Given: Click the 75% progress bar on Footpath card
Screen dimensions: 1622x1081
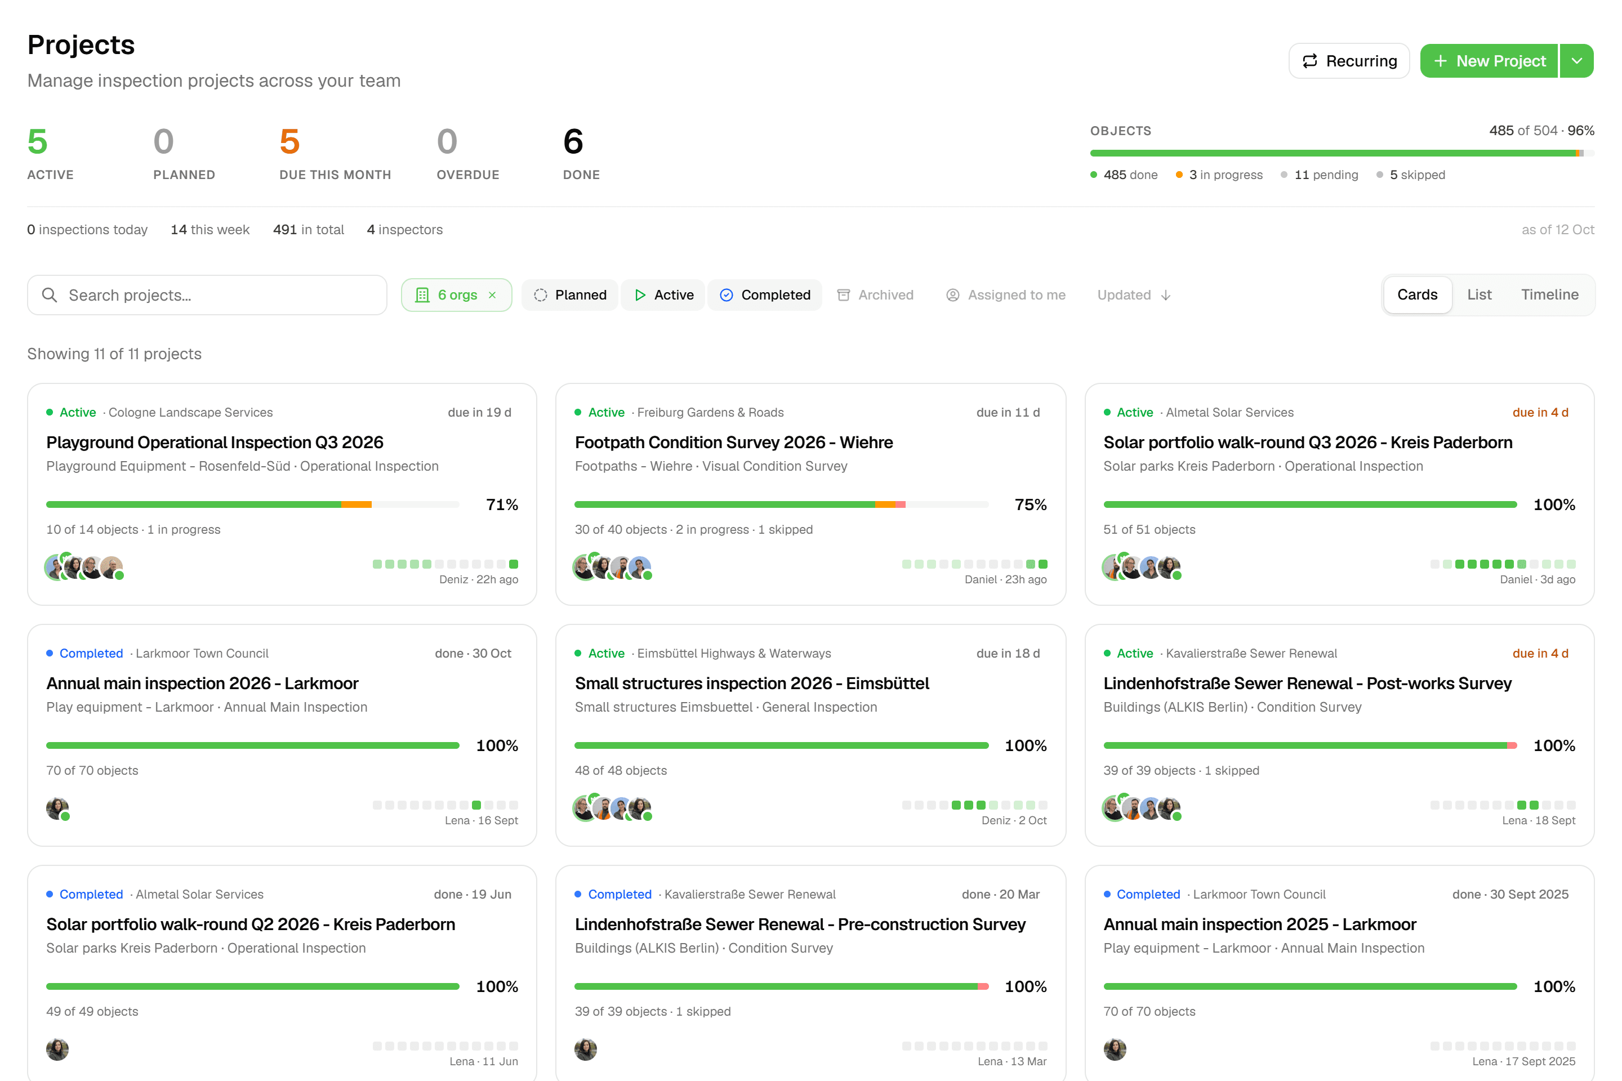Looking at the screenshot, I should (x=781, y=504).
